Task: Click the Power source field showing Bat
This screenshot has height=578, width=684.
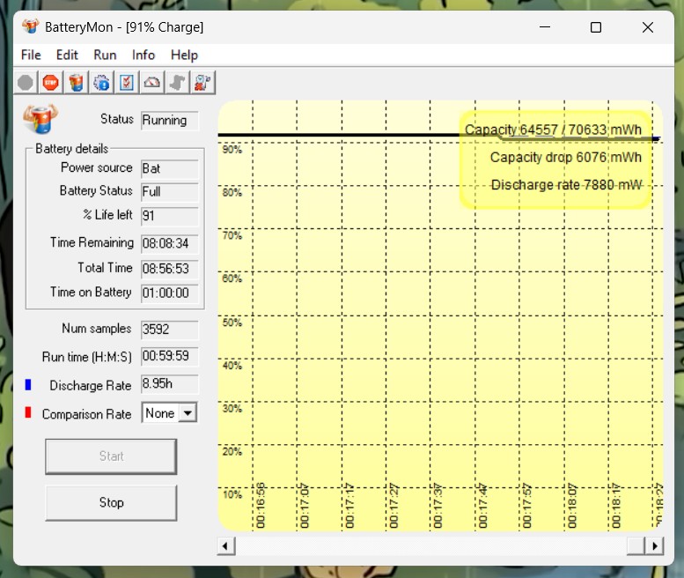Action: (x=170, y=168)
